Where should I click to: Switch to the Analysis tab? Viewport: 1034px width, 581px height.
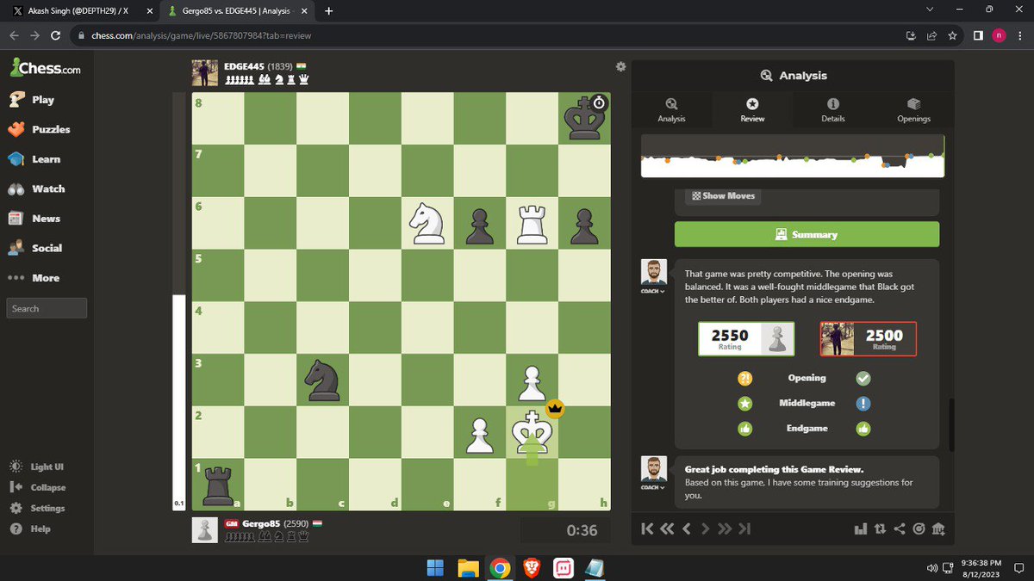(671, 109)
